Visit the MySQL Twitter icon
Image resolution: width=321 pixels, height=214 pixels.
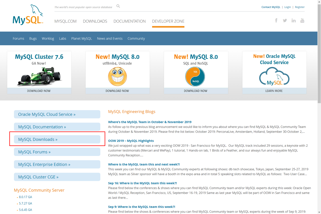(x=285, y=20)
